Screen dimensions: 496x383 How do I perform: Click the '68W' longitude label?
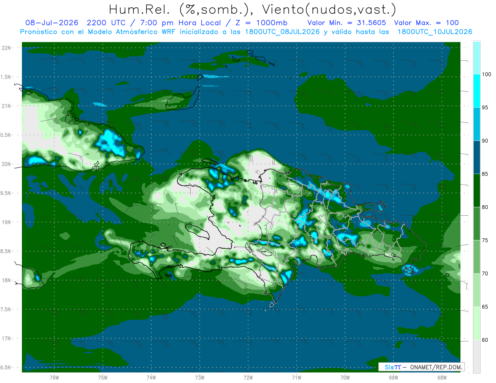click(x=442, y=378)
